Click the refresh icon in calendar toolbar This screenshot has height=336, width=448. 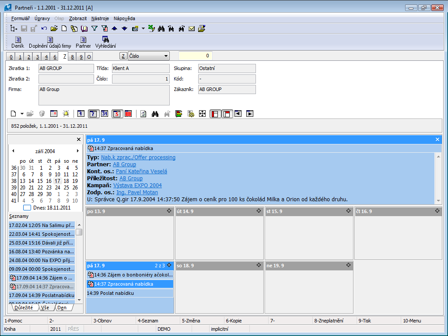(x=143, y=114)
